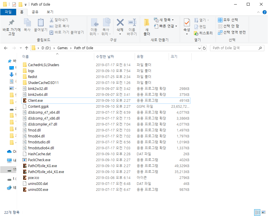The image size is (268, 216).
Task: Click Select all (모두 선택)
Action: pyautogui.click(x=228, y=20)
